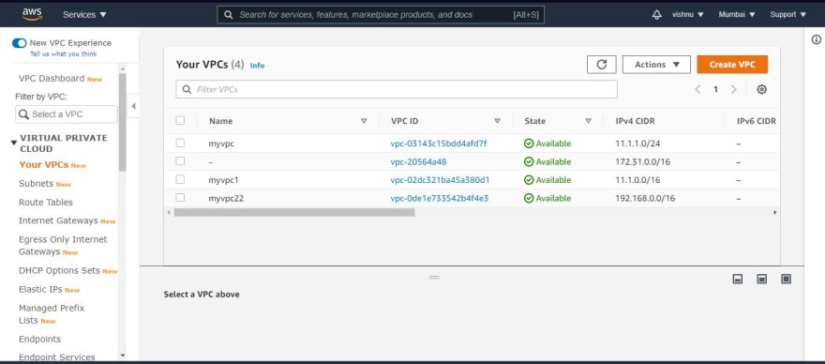Open the Actions dropdown
Viewport: 825px width, 364px height.
click(656, 65)
